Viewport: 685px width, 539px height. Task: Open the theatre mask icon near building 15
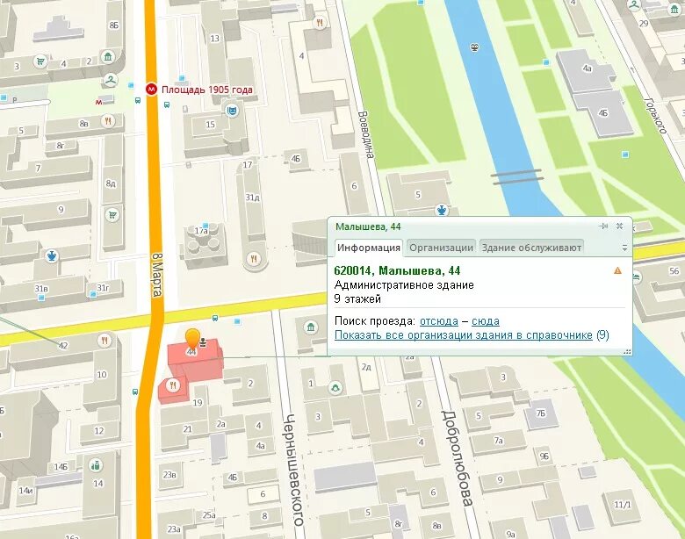232,110
